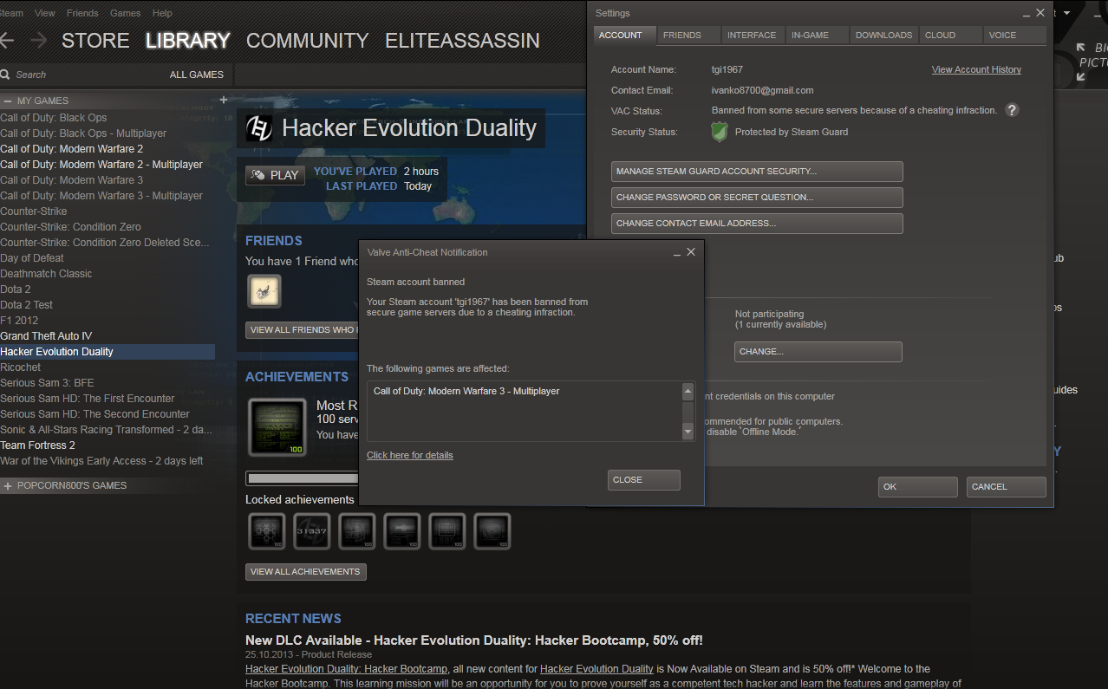1108x689 pixels.
Task: Select Serious Sam 3: BFE in library
Action: point(47,383)
